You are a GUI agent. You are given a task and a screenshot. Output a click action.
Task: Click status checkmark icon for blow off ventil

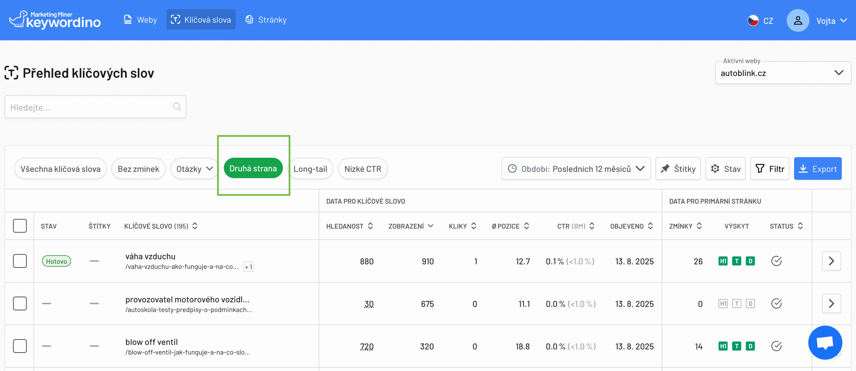coord(776,346)
